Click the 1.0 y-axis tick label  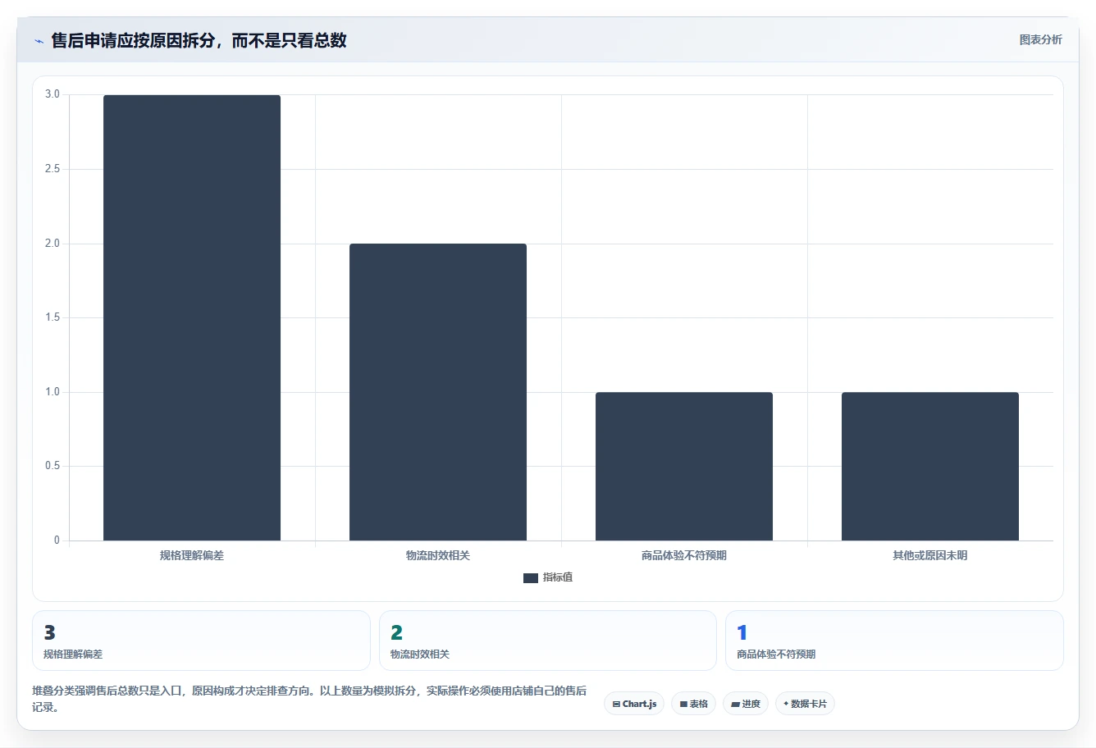click(x=53, y=392)
